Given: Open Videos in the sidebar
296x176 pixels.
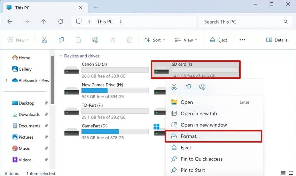Looking at the screenshot, I should point(22,160).
